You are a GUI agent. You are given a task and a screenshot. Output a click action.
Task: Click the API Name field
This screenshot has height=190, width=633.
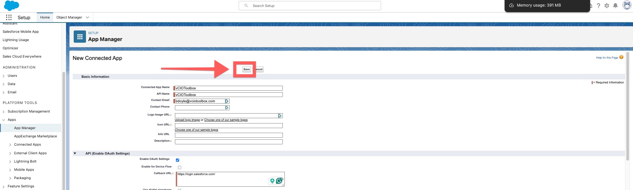click(229, 95)
